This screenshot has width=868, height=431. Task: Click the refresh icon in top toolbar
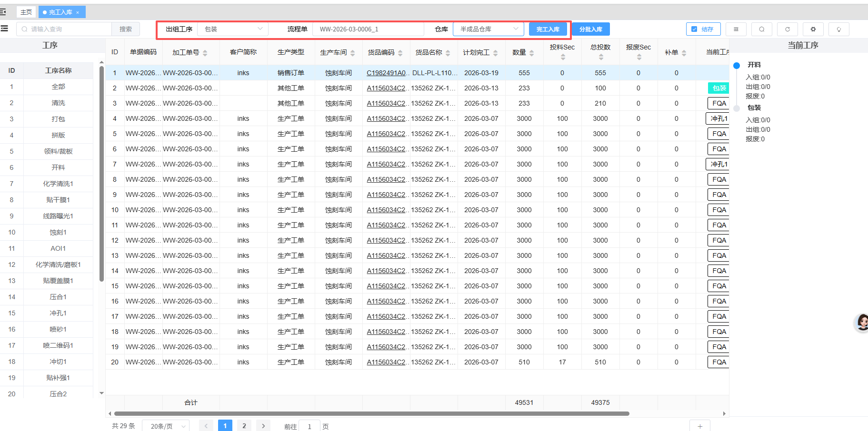click(x=787, y=29)
